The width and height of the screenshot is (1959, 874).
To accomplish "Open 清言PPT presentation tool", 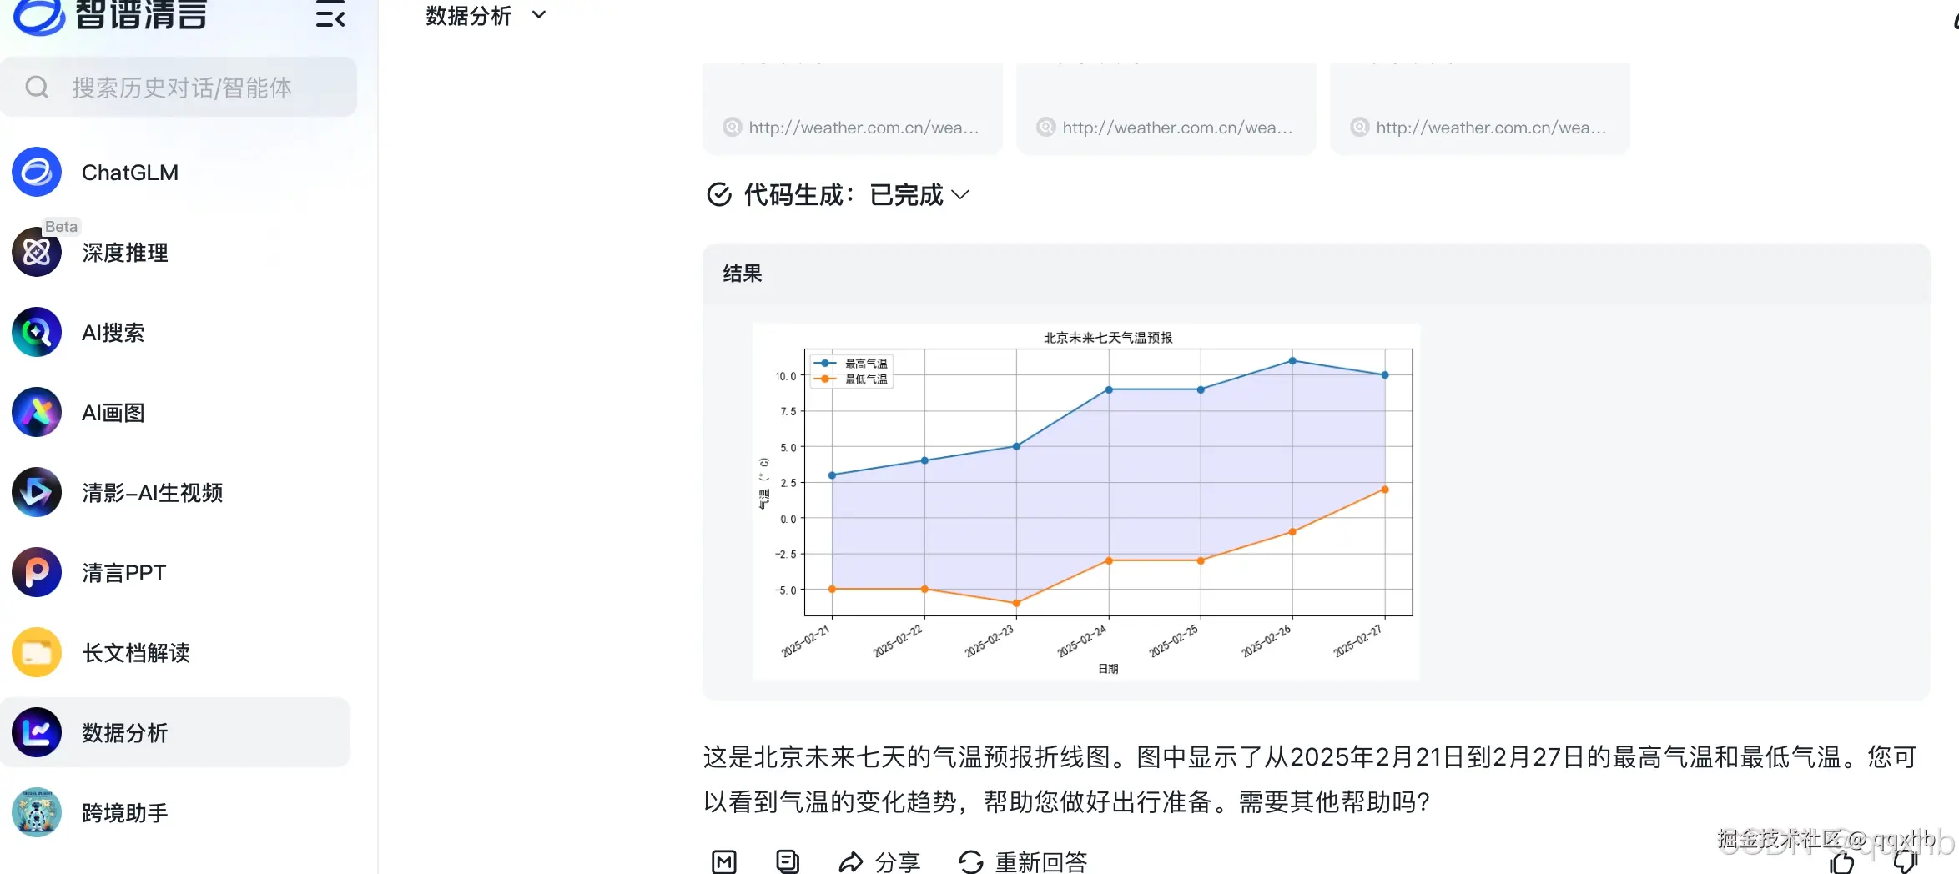I will [123, 572].
